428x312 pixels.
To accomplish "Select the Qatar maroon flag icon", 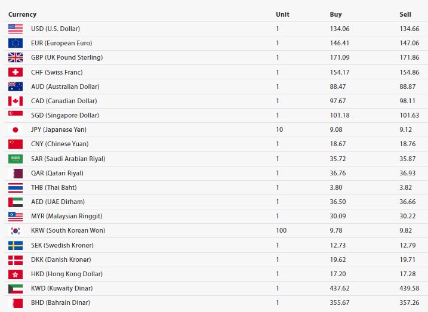I will pos(16,173).
